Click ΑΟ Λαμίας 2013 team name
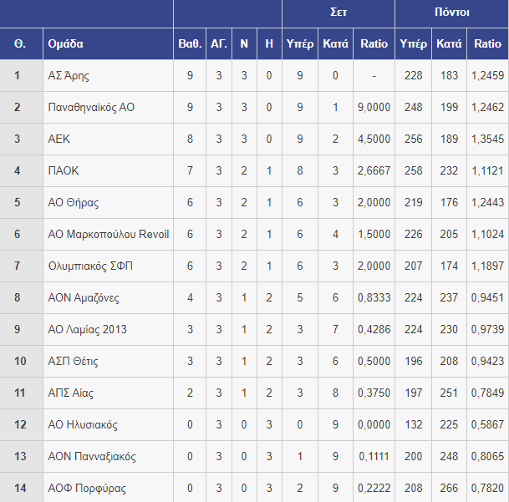This screenshot has width=509, height=502. [87, 329]
